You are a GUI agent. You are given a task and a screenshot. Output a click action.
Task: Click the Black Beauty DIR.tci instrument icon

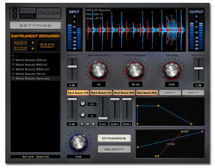(13, 60)
